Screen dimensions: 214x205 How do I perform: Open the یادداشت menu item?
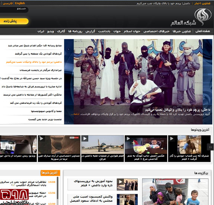click(x=104, y=31)
